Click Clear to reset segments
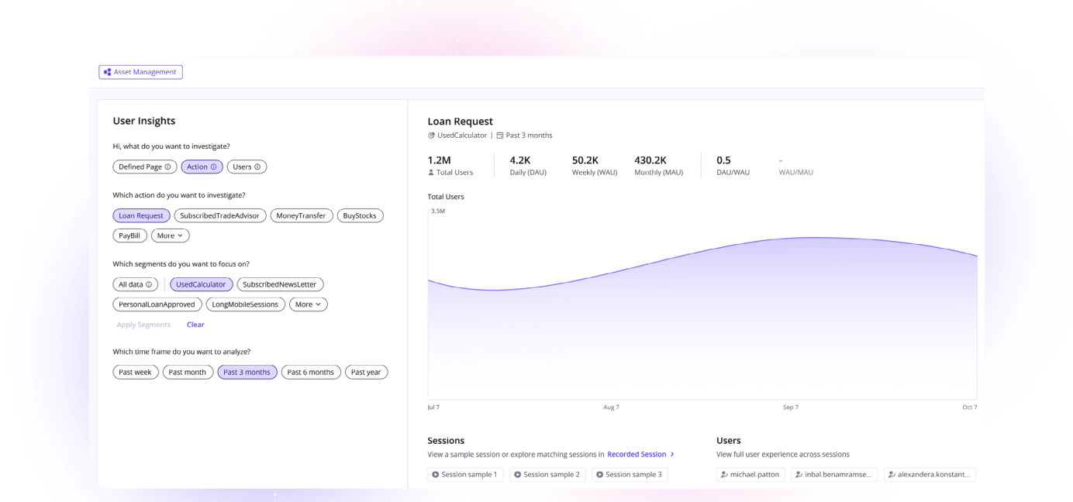Screen dimensions: 1073x502 pos(195,325)
